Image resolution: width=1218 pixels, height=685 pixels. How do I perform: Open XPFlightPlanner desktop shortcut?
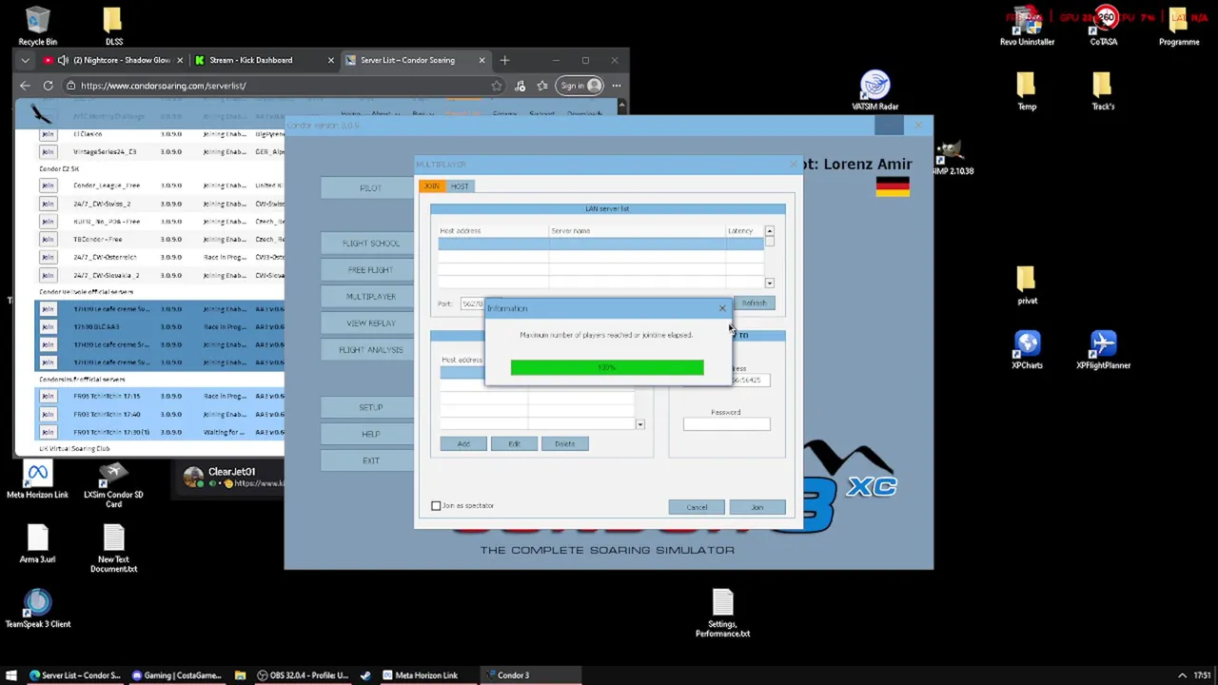coord(1103,350)
